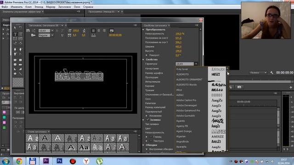Toggle Show Background Video icon

point(112,31)
